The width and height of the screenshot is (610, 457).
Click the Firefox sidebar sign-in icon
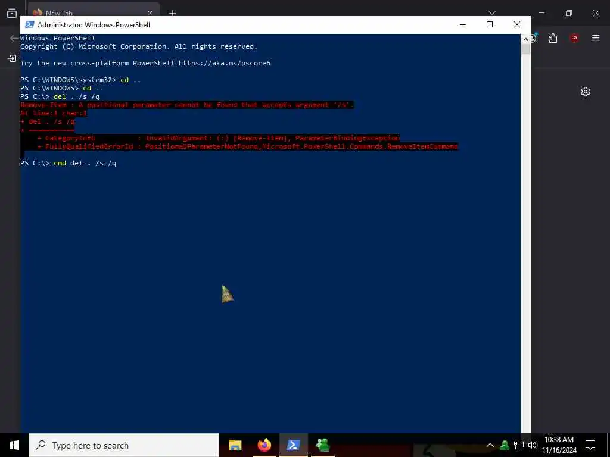coord(12,58)
